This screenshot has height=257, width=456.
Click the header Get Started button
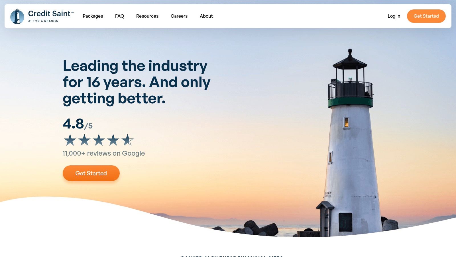(x=426, y=16)
